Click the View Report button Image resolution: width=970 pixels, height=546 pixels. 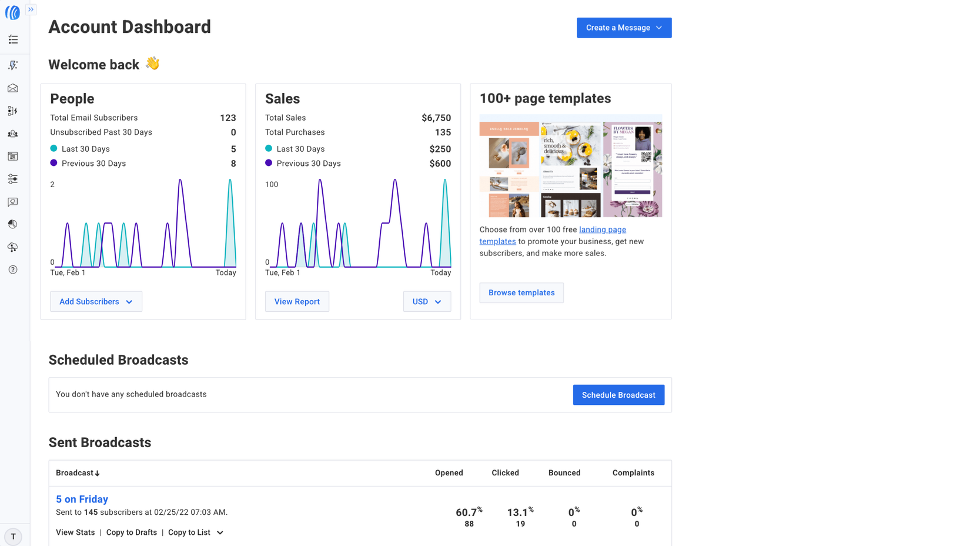pos(297,301)
